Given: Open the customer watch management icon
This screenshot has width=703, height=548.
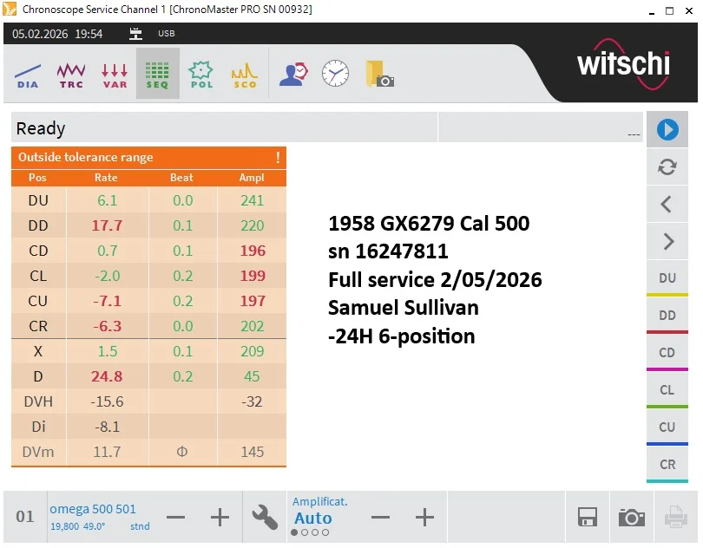Looking at the screenshot, I should pyautogui.click(x=293, y=74).
